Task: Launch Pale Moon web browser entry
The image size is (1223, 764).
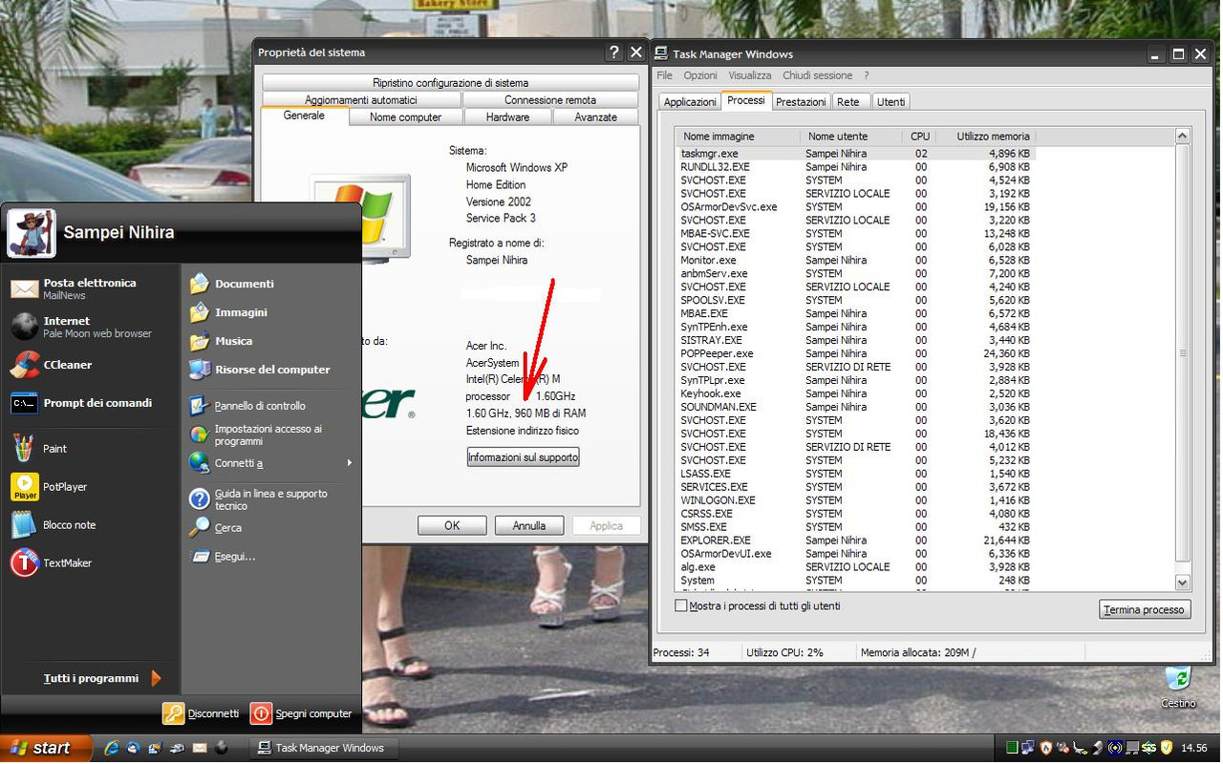Action: pos(90,327)
